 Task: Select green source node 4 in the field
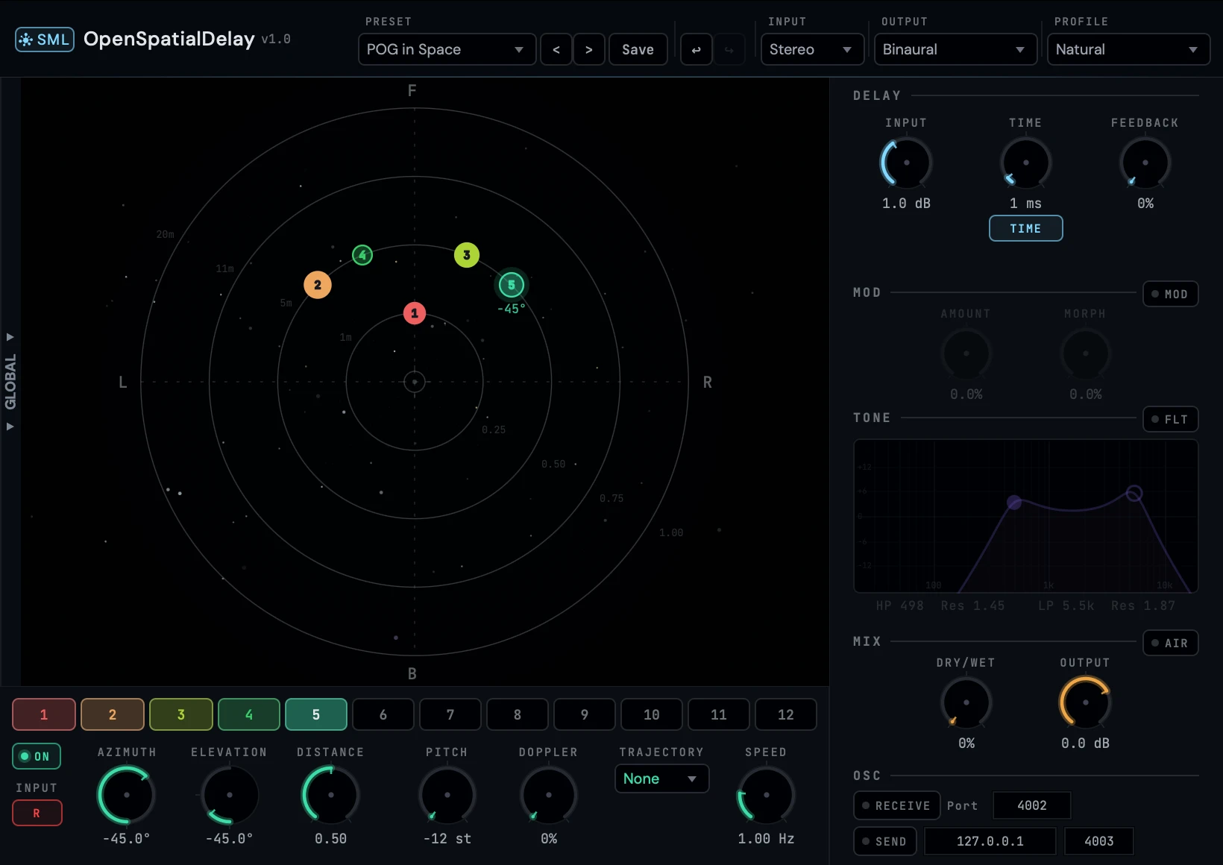[362, 255]
